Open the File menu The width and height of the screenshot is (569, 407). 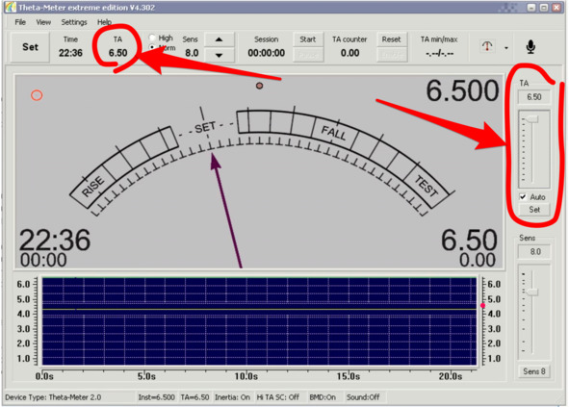pyautogui.click(x=20, y=22)
